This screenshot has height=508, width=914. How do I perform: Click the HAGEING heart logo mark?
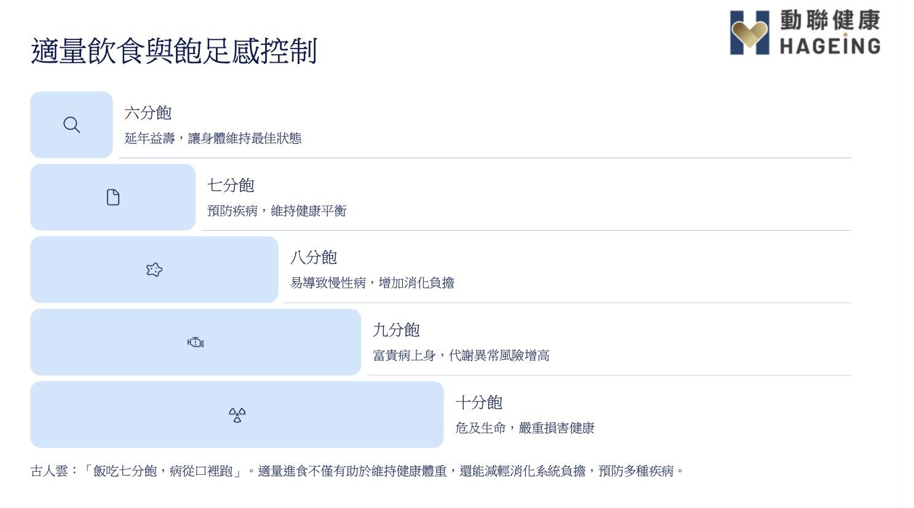tap(750, 33)
